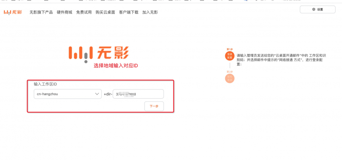Click the 无影 logo in the navigation bar

(13, 12)
